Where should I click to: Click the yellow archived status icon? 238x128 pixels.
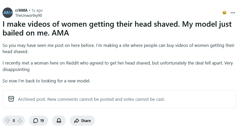224,12
